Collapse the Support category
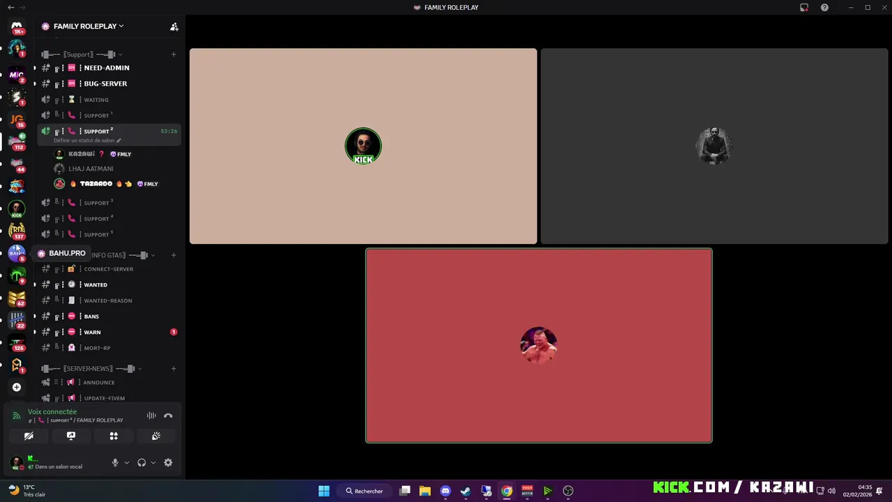The width and height of the screenshot is (892, 502). coord(82,54)
